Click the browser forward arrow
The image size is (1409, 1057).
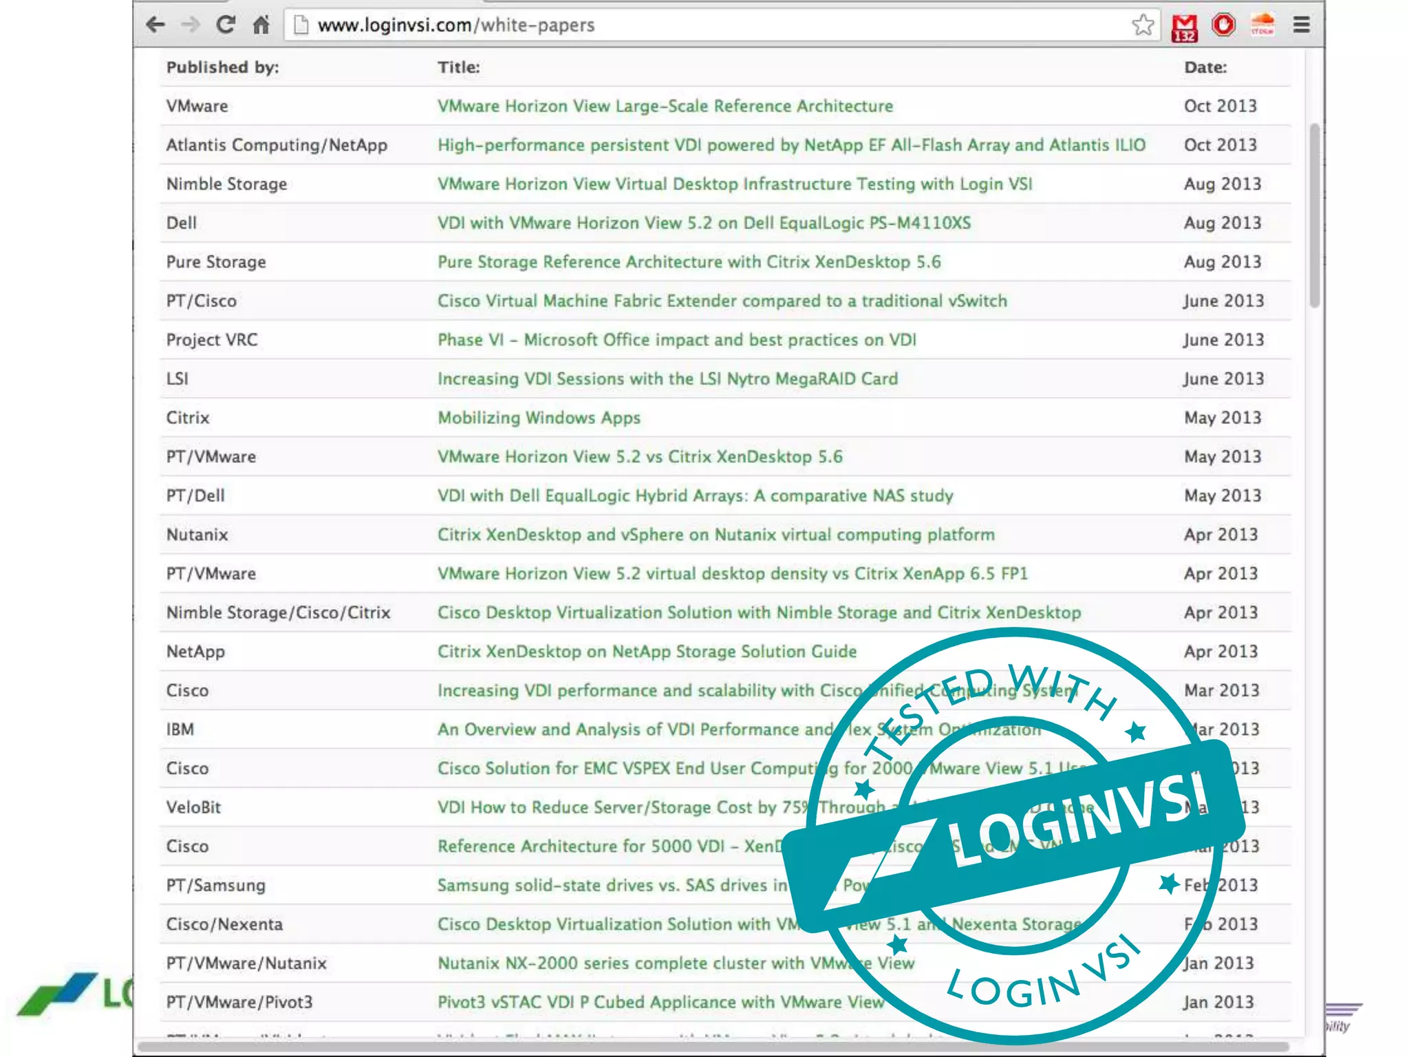[190, 25]
